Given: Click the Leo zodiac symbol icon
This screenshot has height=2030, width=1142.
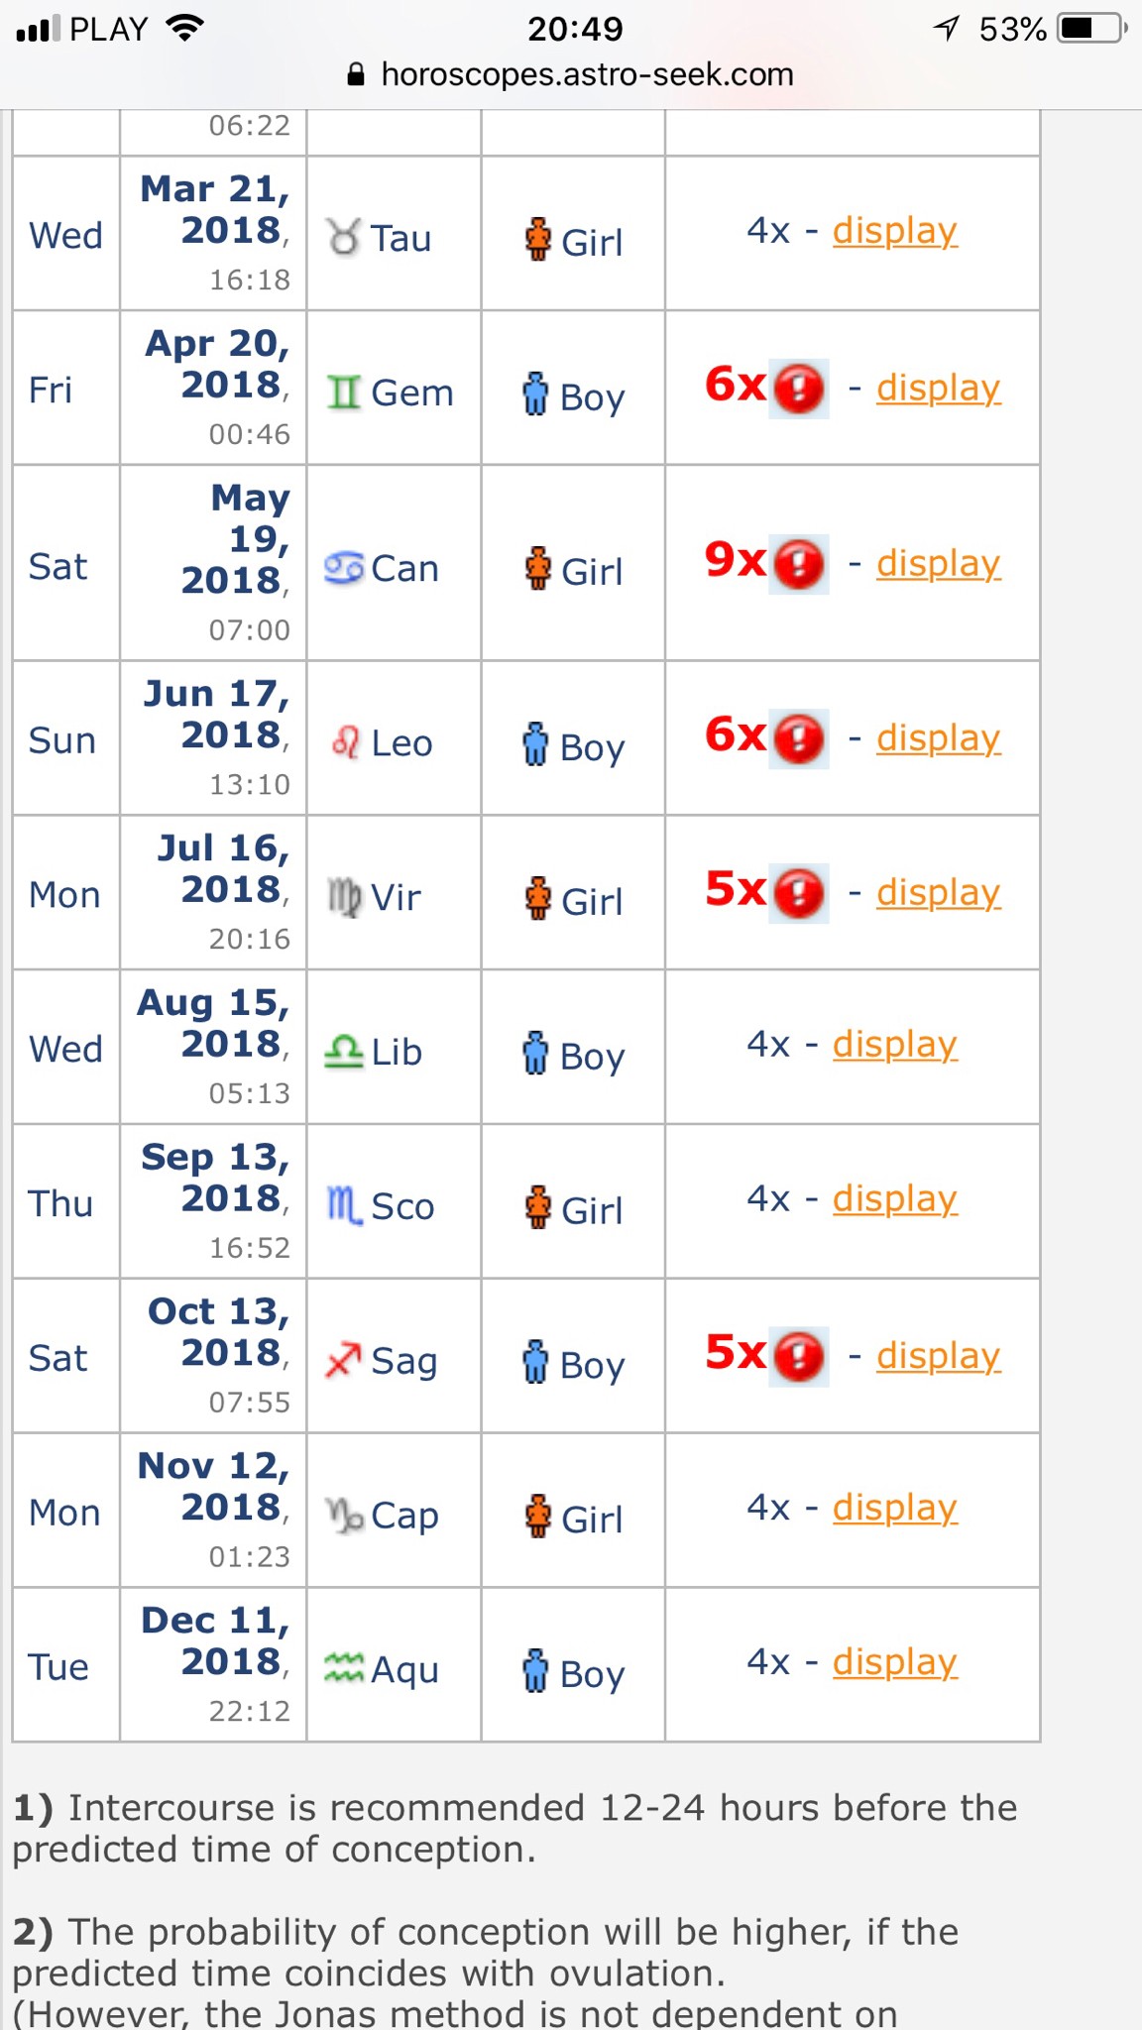Looking at the screenshot, I should click(345, 742).
